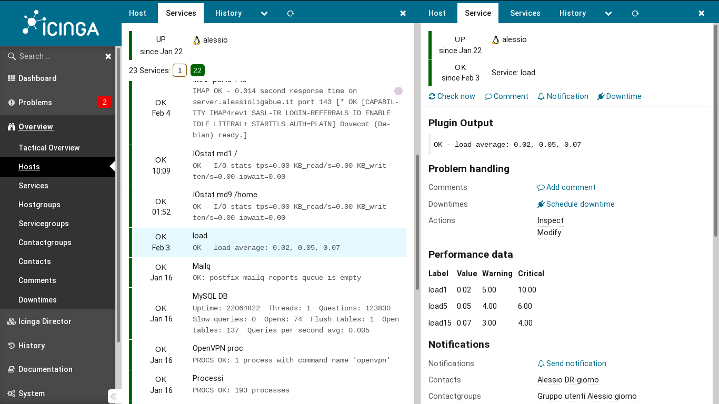The width and height of the screenshot is (719, 404).
Task: Click Modify action link
Action: click(x=550, y=233)
